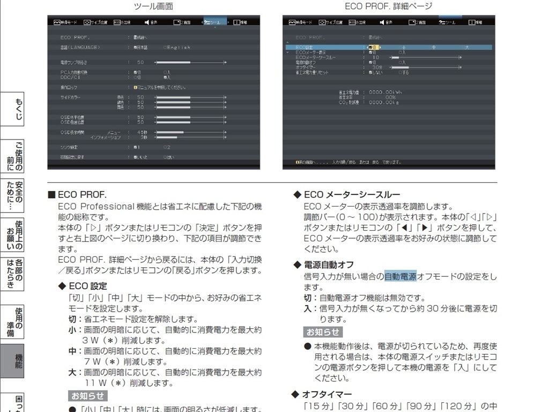Viewport: 549px width, 412px height.
Task: Open 安全のために side tab
Action: click(12, 196)
